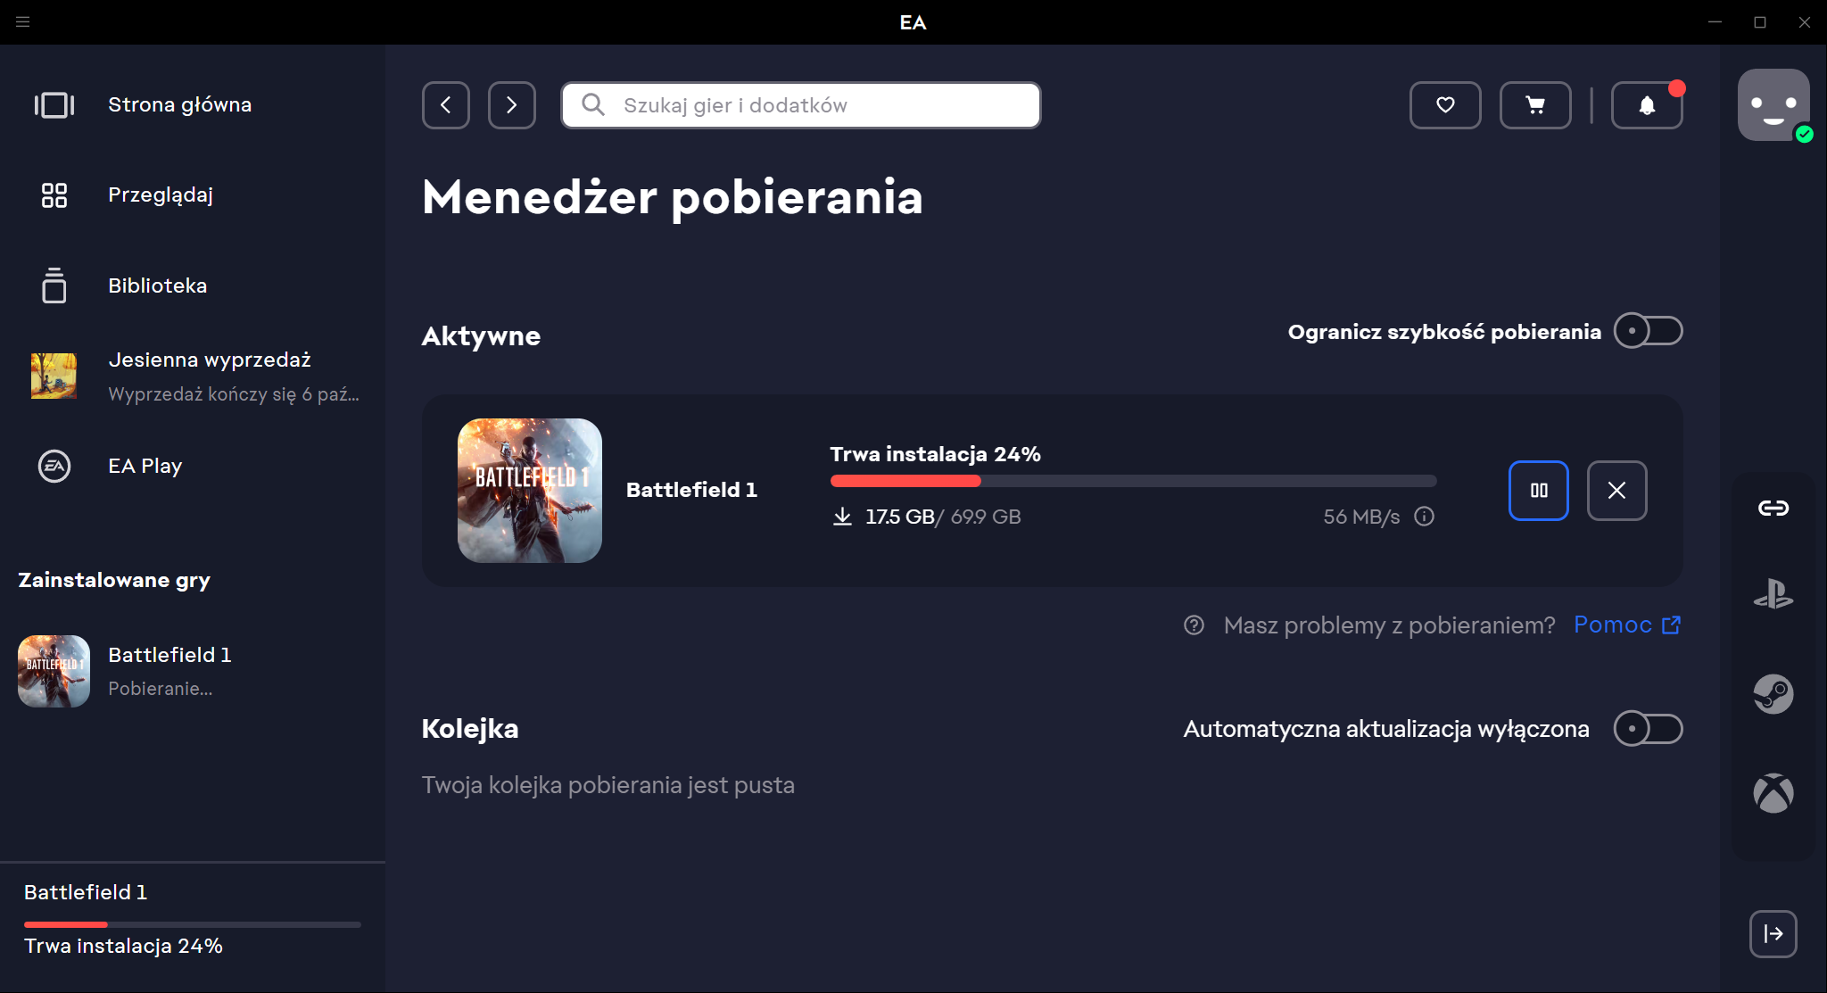
Task: Collapse the right friends side panel
Action: tap(1773, 934)
